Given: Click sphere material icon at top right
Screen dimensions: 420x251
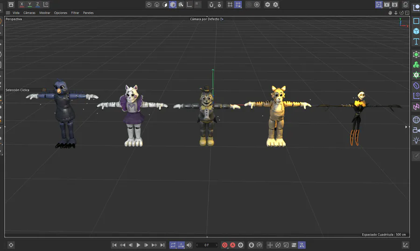Looking at the screenshot, I should 406,5.
